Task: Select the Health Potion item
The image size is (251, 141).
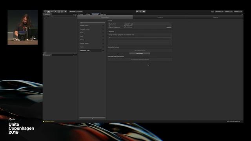Action: click(91, 25)
